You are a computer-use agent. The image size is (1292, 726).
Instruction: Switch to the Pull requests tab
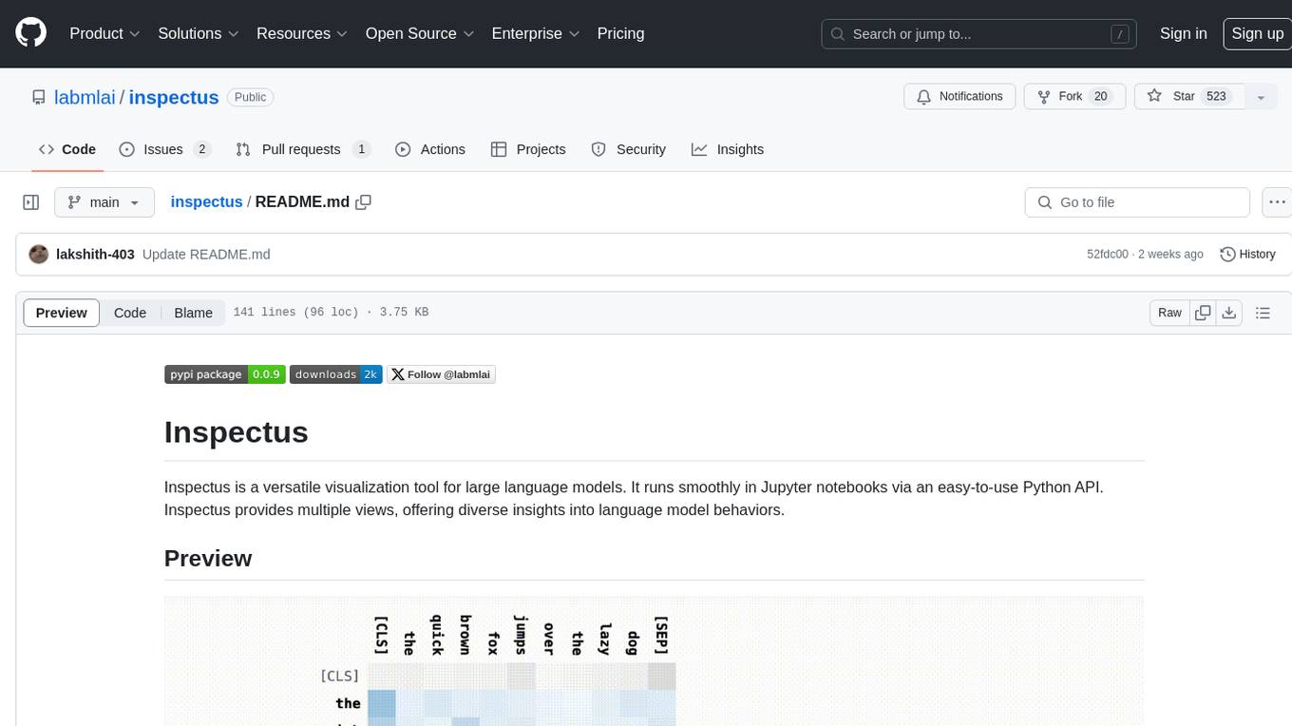point(302,149)
